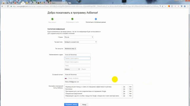Viewport: 190px width, 106px height.
Task: Click the orange-red extension icon
Action: click(x=169, y=6)
